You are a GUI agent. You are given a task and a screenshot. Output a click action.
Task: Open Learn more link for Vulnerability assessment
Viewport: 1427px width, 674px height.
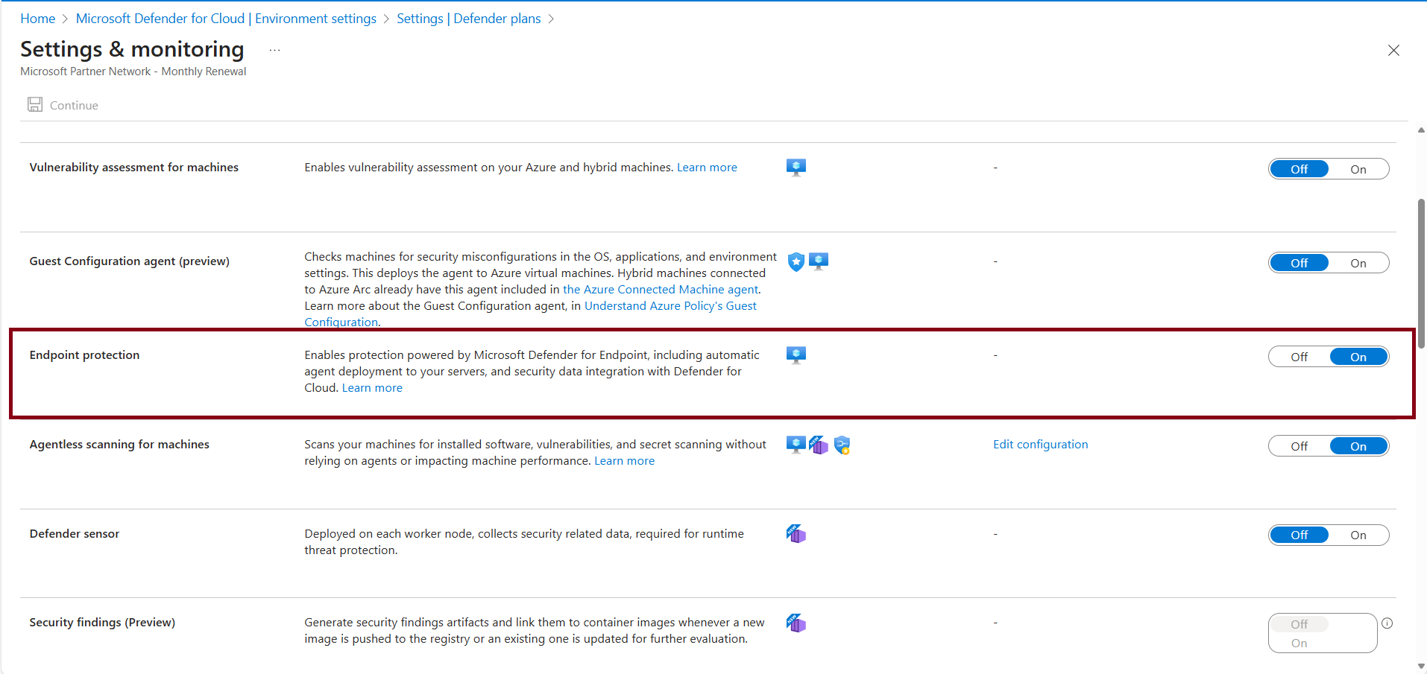(x=707, y=168)
